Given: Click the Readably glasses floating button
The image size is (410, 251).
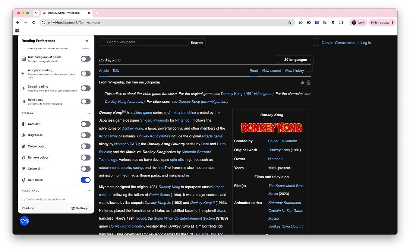Looking at the screenshot, I should (x=24, y=221).
